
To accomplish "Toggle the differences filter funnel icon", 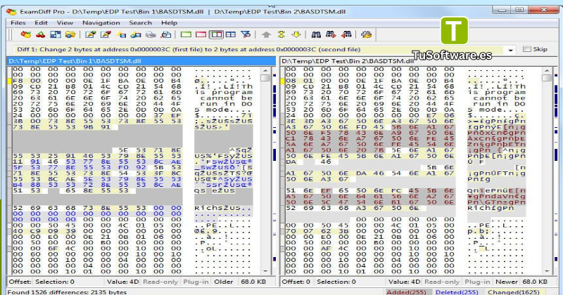I will click(x=246, y=35).
